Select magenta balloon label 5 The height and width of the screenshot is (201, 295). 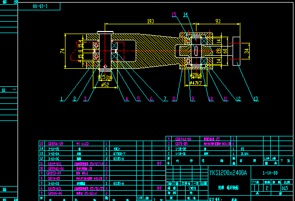tap(138, 99)
